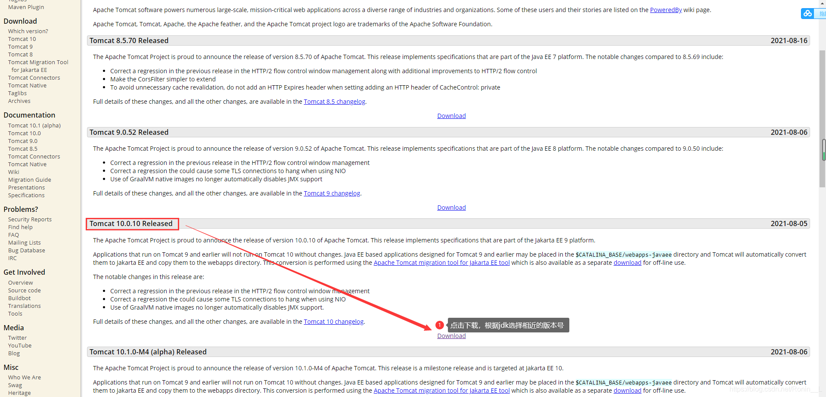Open Tomcat 10 under Download
The width and height of the screenshot is (826, 397).
(22, 39)
